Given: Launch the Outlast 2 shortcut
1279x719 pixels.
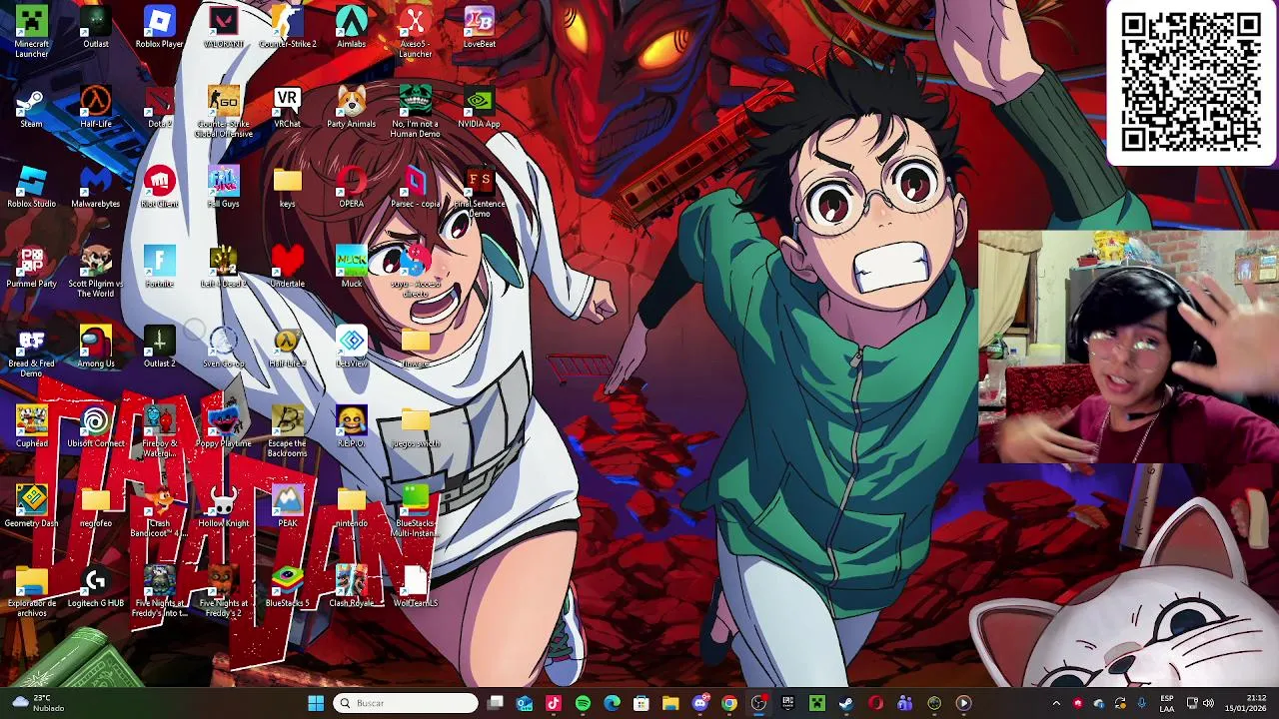Looking at the screenshot, I should (x=160, y=348).
